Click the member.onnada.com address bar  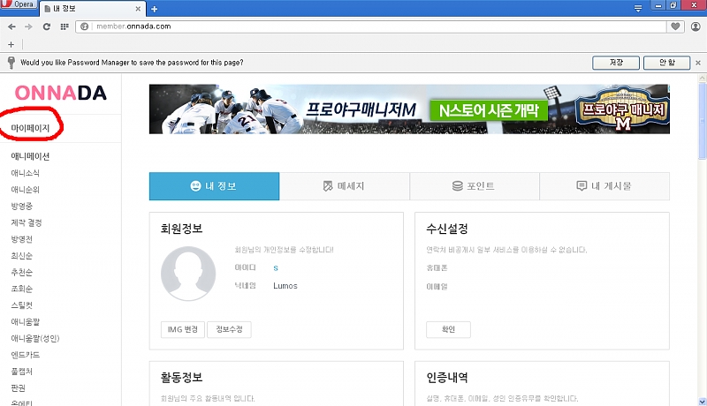click(371, 26)
